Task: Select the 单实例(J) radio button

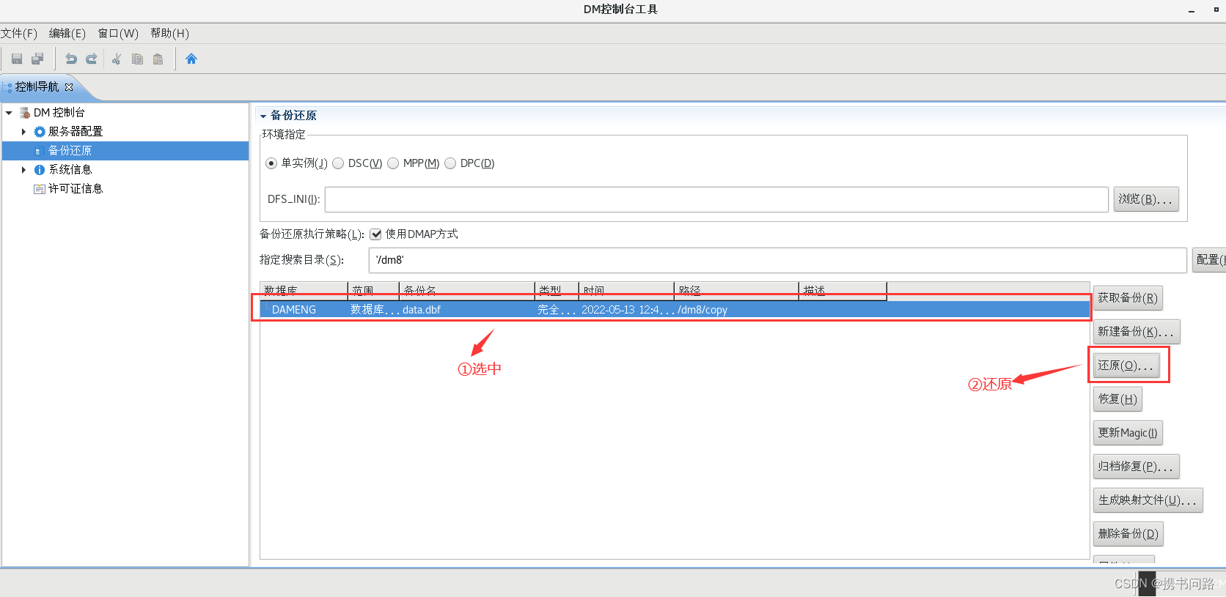Action: [271, 163]
